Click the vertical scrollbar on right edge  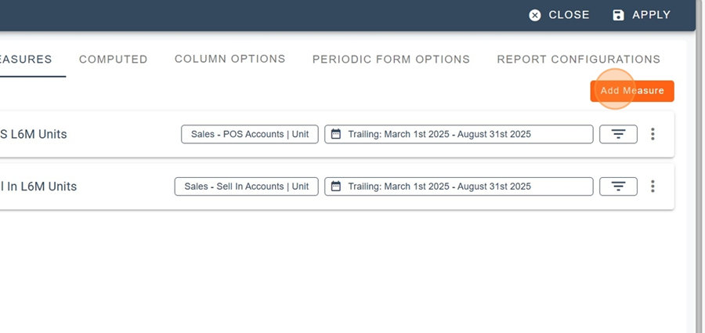point(700,180)
